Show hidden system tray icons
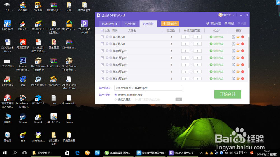Viewport: 280px width, 157px height. 202,153
